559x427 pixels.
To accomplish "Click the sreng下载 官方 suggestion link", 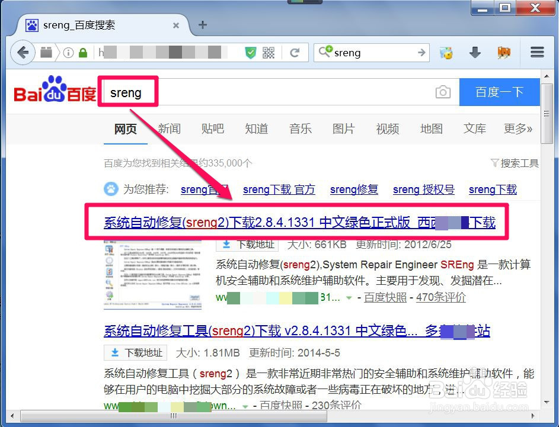I will pyautogui.click(x=279, y=190).
